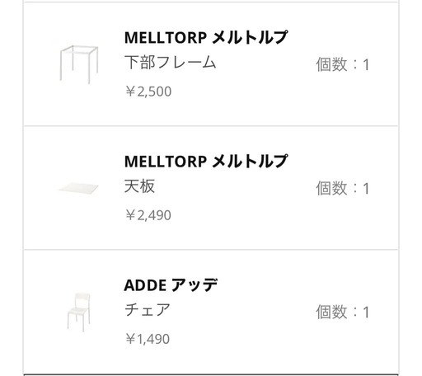Select the 下部フレーム description text
Image resolution: width=422 pixels, height=376 pixels.
coord(171,62)
